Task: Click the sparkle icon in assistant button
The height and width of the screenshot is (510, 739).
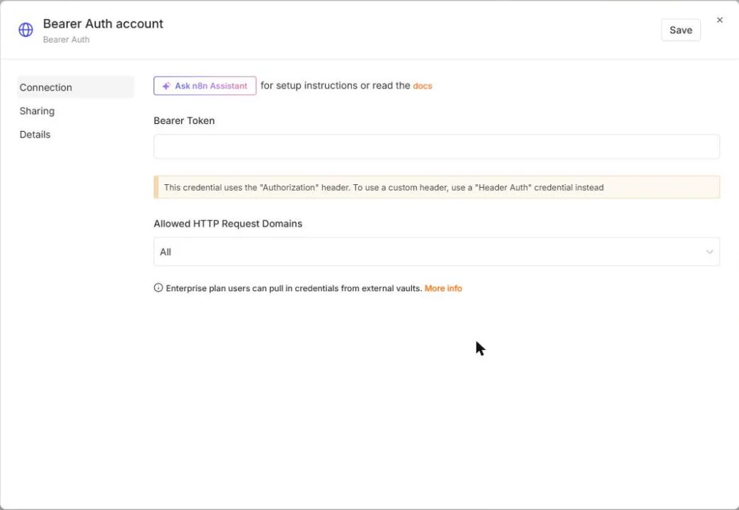Action: (x=166, y=86)
